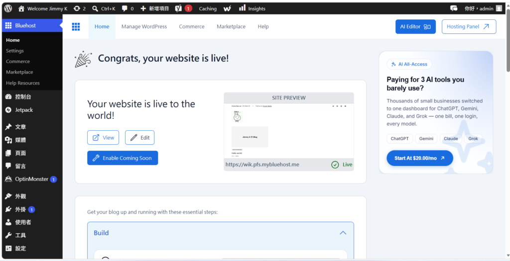510x261 pixels.
Task: Click the Bluehost grid logo in the top navigation
Action: point(76,27)
